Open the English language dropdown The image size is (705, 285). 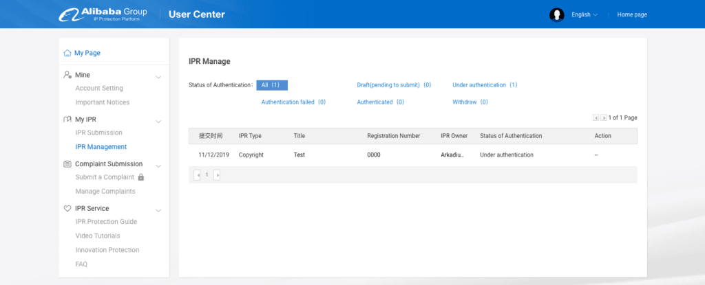point(585,14)
